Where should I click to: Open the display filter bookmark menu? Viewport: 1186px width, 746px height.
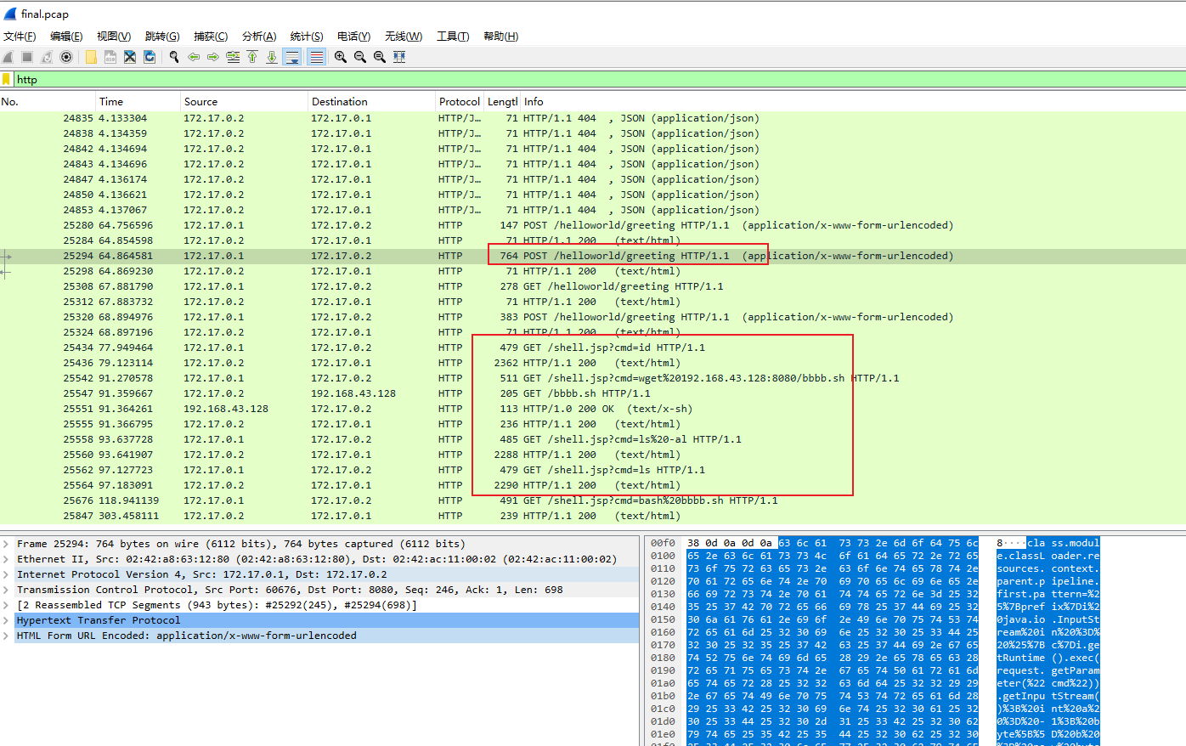click(x=7, y=79)
